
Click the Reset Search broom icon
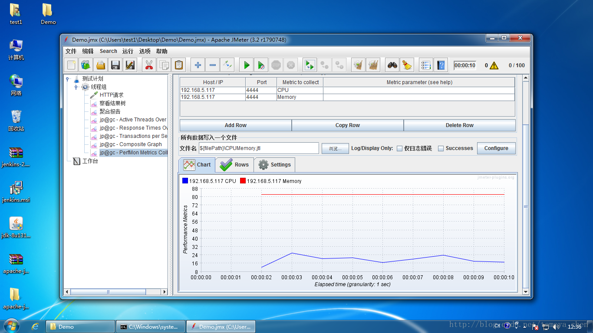[x=407, y=65]
